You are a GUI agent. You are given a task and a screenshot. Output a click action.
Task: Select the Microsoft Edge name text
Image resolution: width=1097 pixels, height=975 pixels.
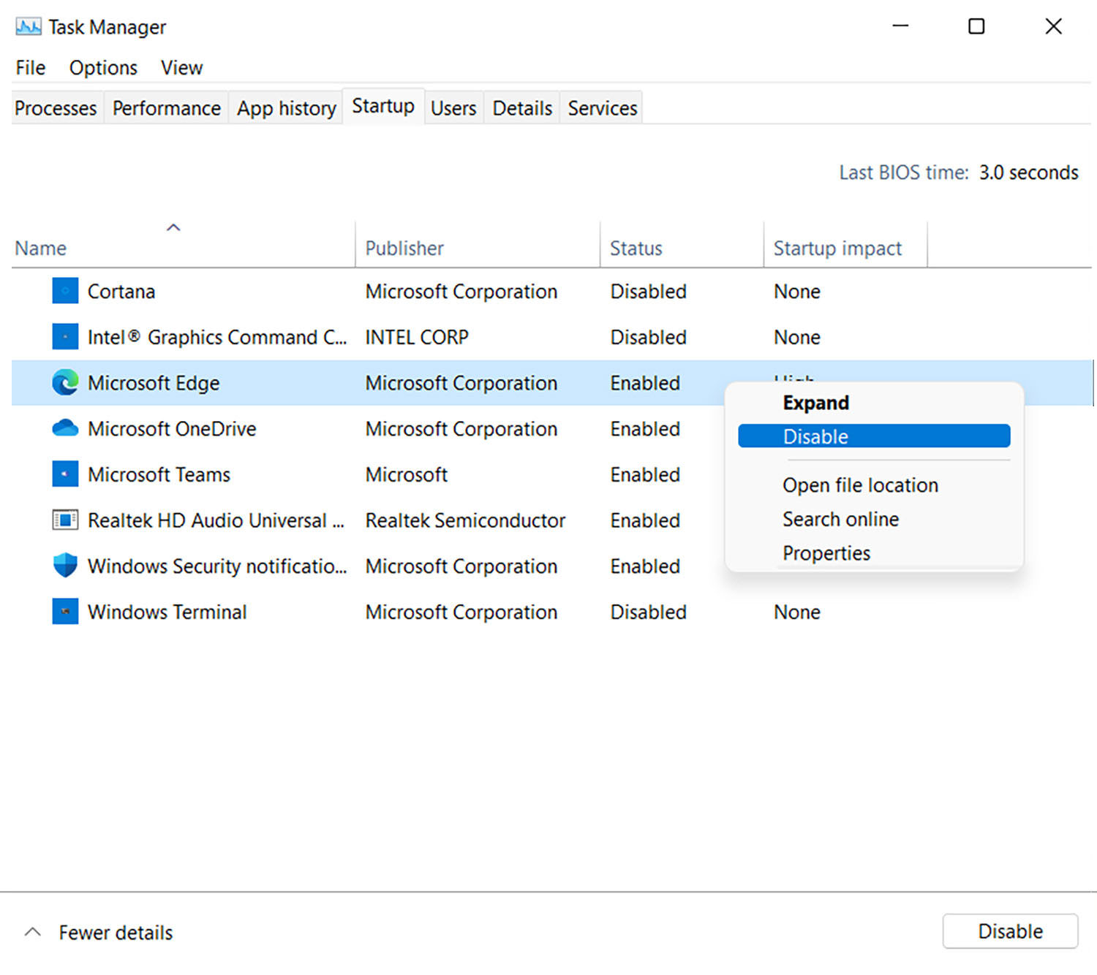[x=154, y=383]
